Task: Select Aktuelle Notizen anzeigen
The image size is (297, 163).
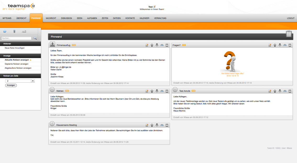Action: point(17,60)
